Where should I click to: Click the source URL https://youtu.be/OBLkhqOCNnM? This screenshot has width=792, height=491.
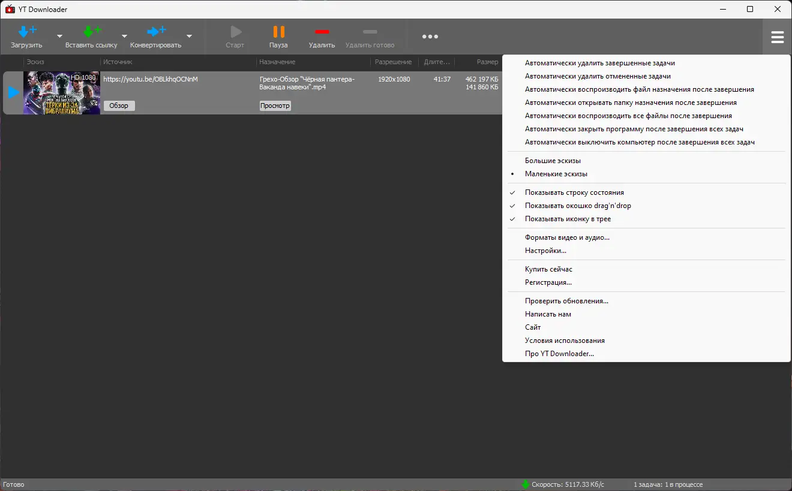pos(151,79)
